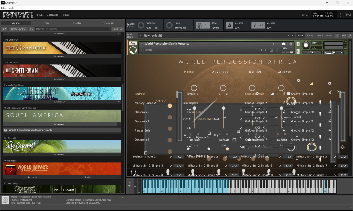Screen dimensions: 353x211
Task: Toggle the AUX sends button in Multi Rack
Action: [x=344, y=36]
